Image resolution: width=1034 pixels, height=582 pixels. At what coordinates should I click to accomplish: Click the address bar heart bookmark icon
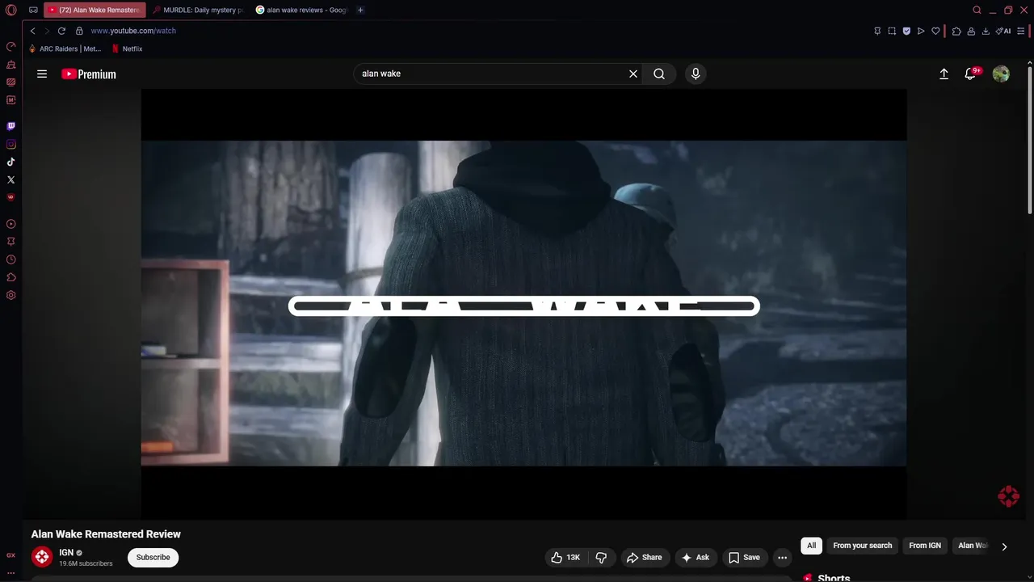point(935,31)
